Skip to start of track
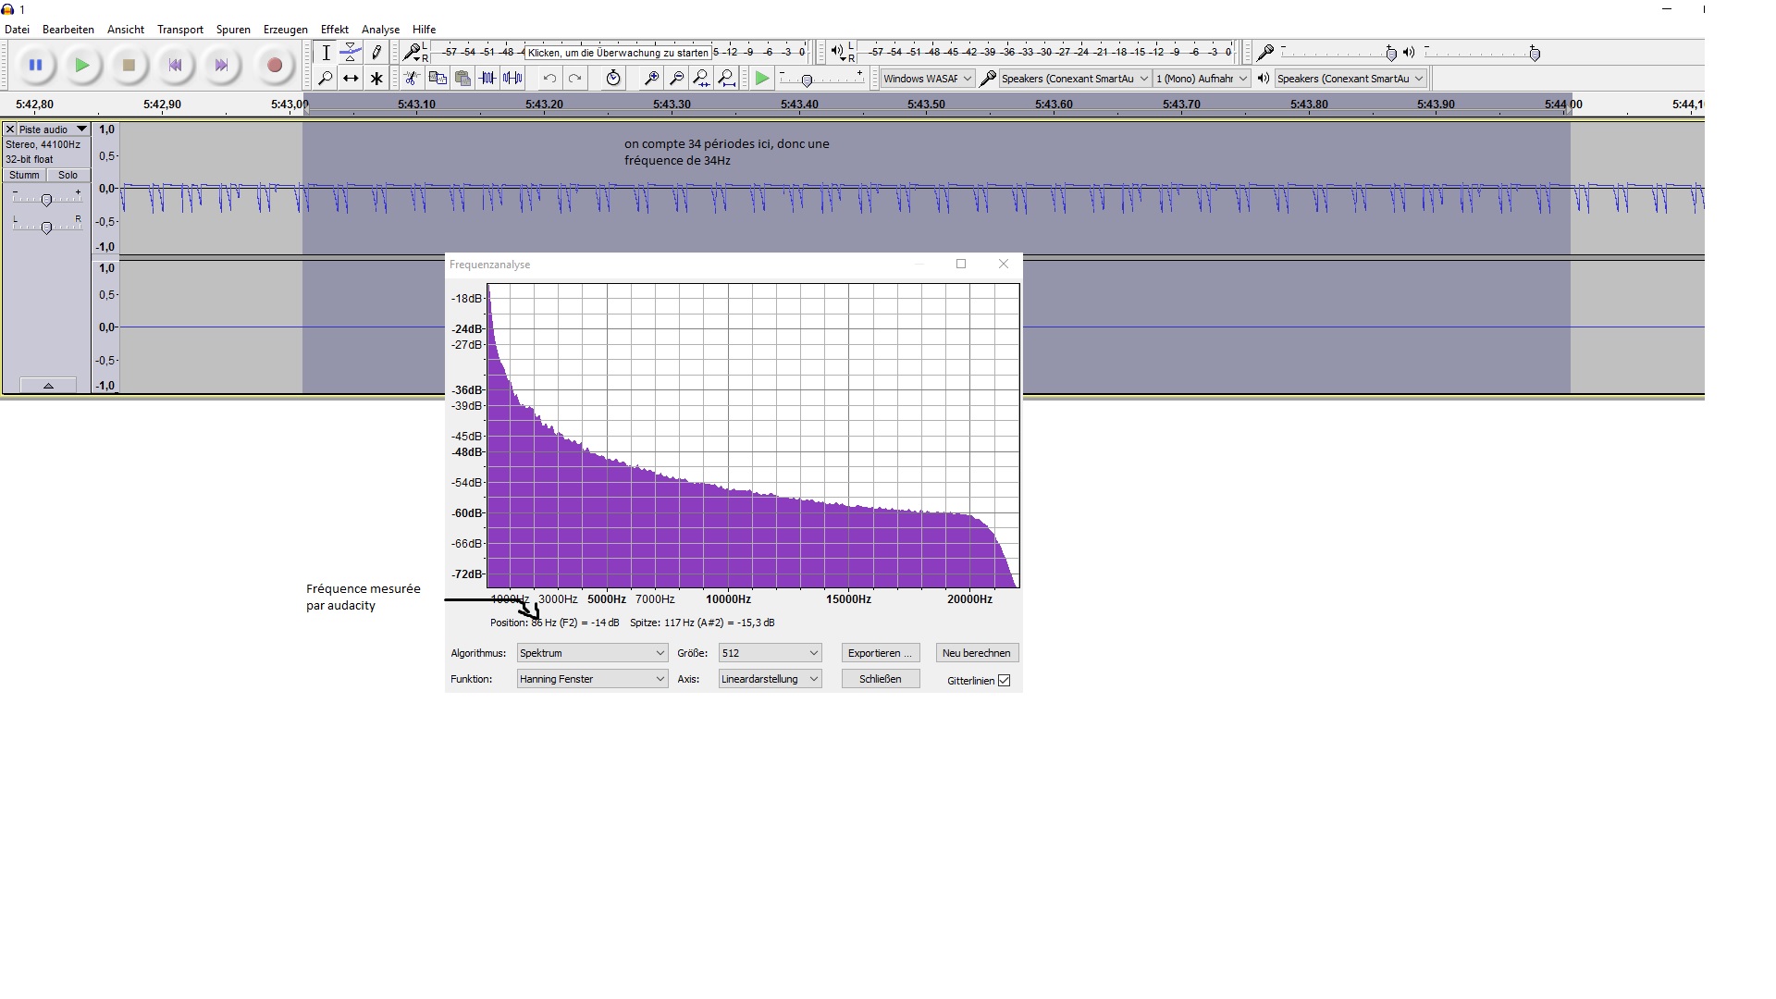Screen dimensions: 1776x999 tap(175, 66)
